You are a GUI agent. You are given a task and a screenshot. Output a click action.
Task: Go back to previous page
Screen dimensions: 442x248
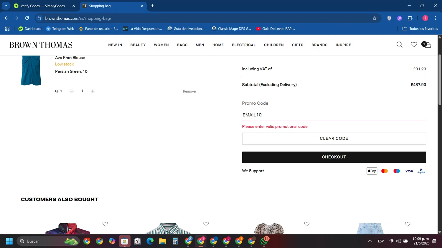tap(6, 18)
